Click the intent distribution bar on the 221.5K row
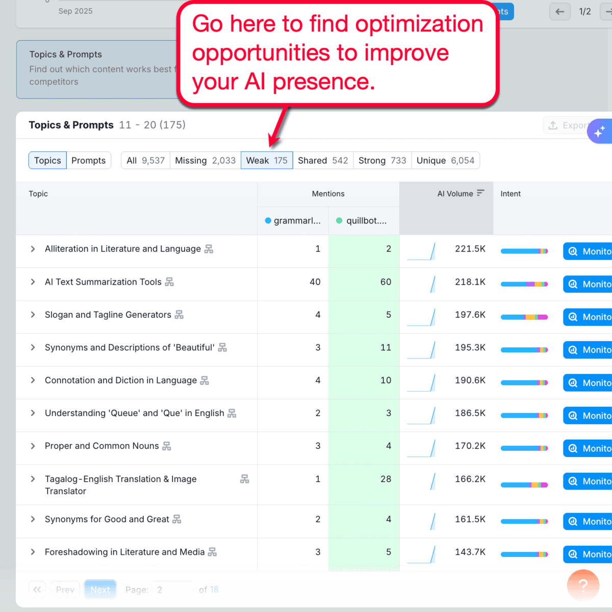This screenshot has height=612, width=612. click(524, 251)
